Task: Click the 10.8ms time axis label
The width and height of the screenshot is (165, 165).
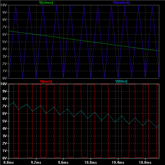Action: point(145,162)
